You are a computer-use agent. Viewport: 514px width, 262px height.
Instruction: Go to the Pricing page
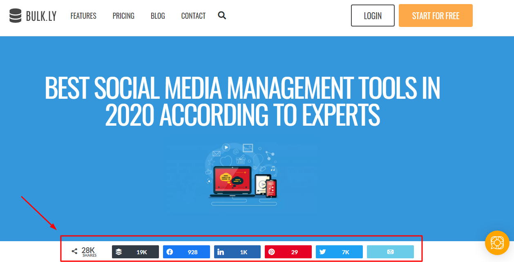pos(123,16)
